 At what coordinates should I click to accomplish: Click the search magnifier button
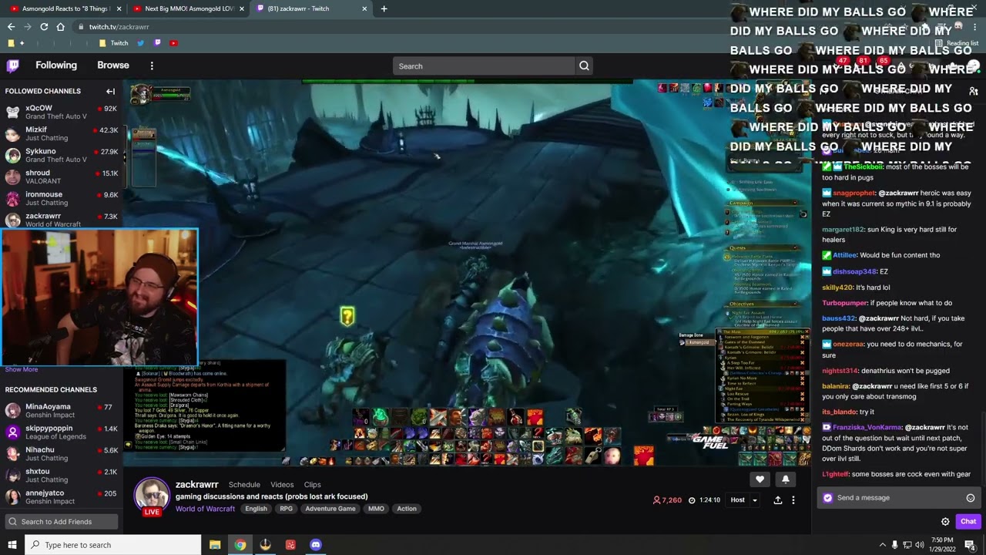[584, 66]
